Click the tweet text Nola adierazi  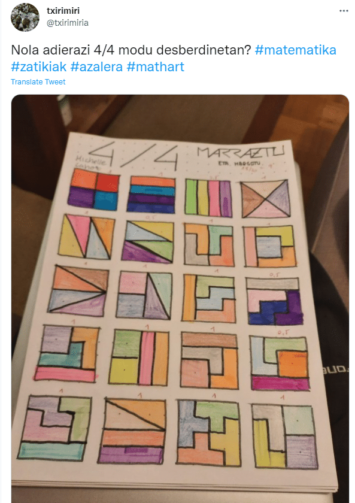click(x=51, y=50)
